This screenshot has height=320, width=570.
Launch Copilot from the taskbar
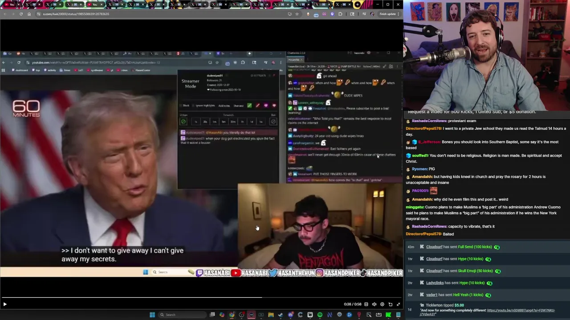[222, 315]
